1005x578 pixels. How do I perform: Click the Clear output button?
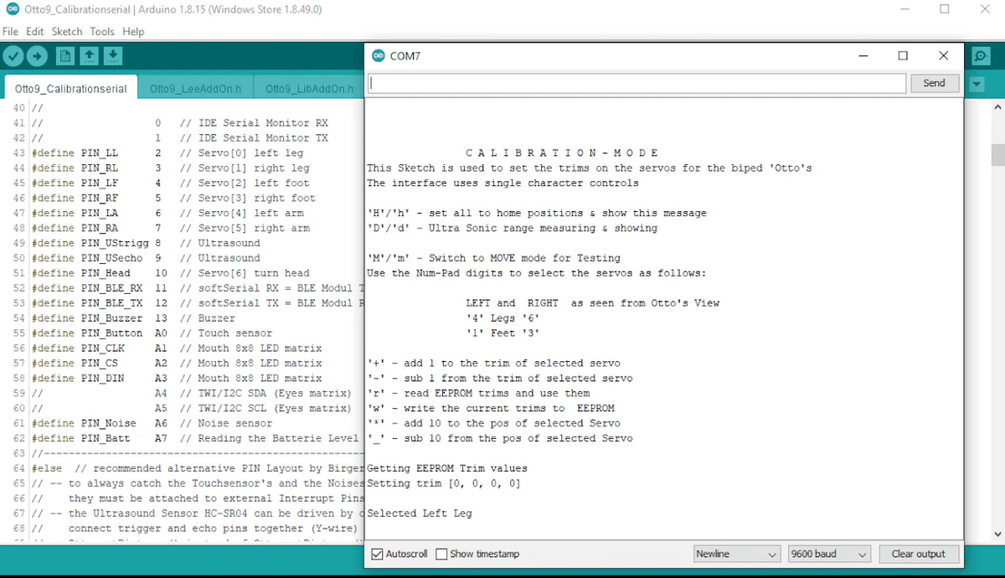click(918, 554)
